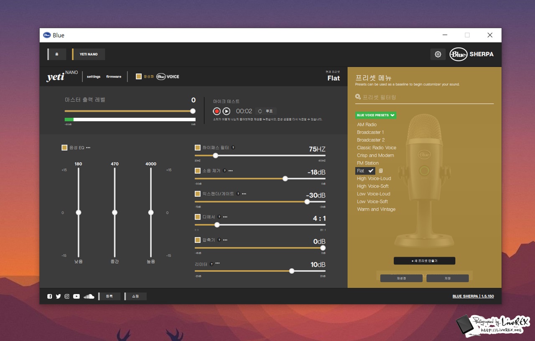This screenshot has height=341, width=535.
Task: Toggle the 익스팬더/게이트 checkbox
Action: coord(198,194)
